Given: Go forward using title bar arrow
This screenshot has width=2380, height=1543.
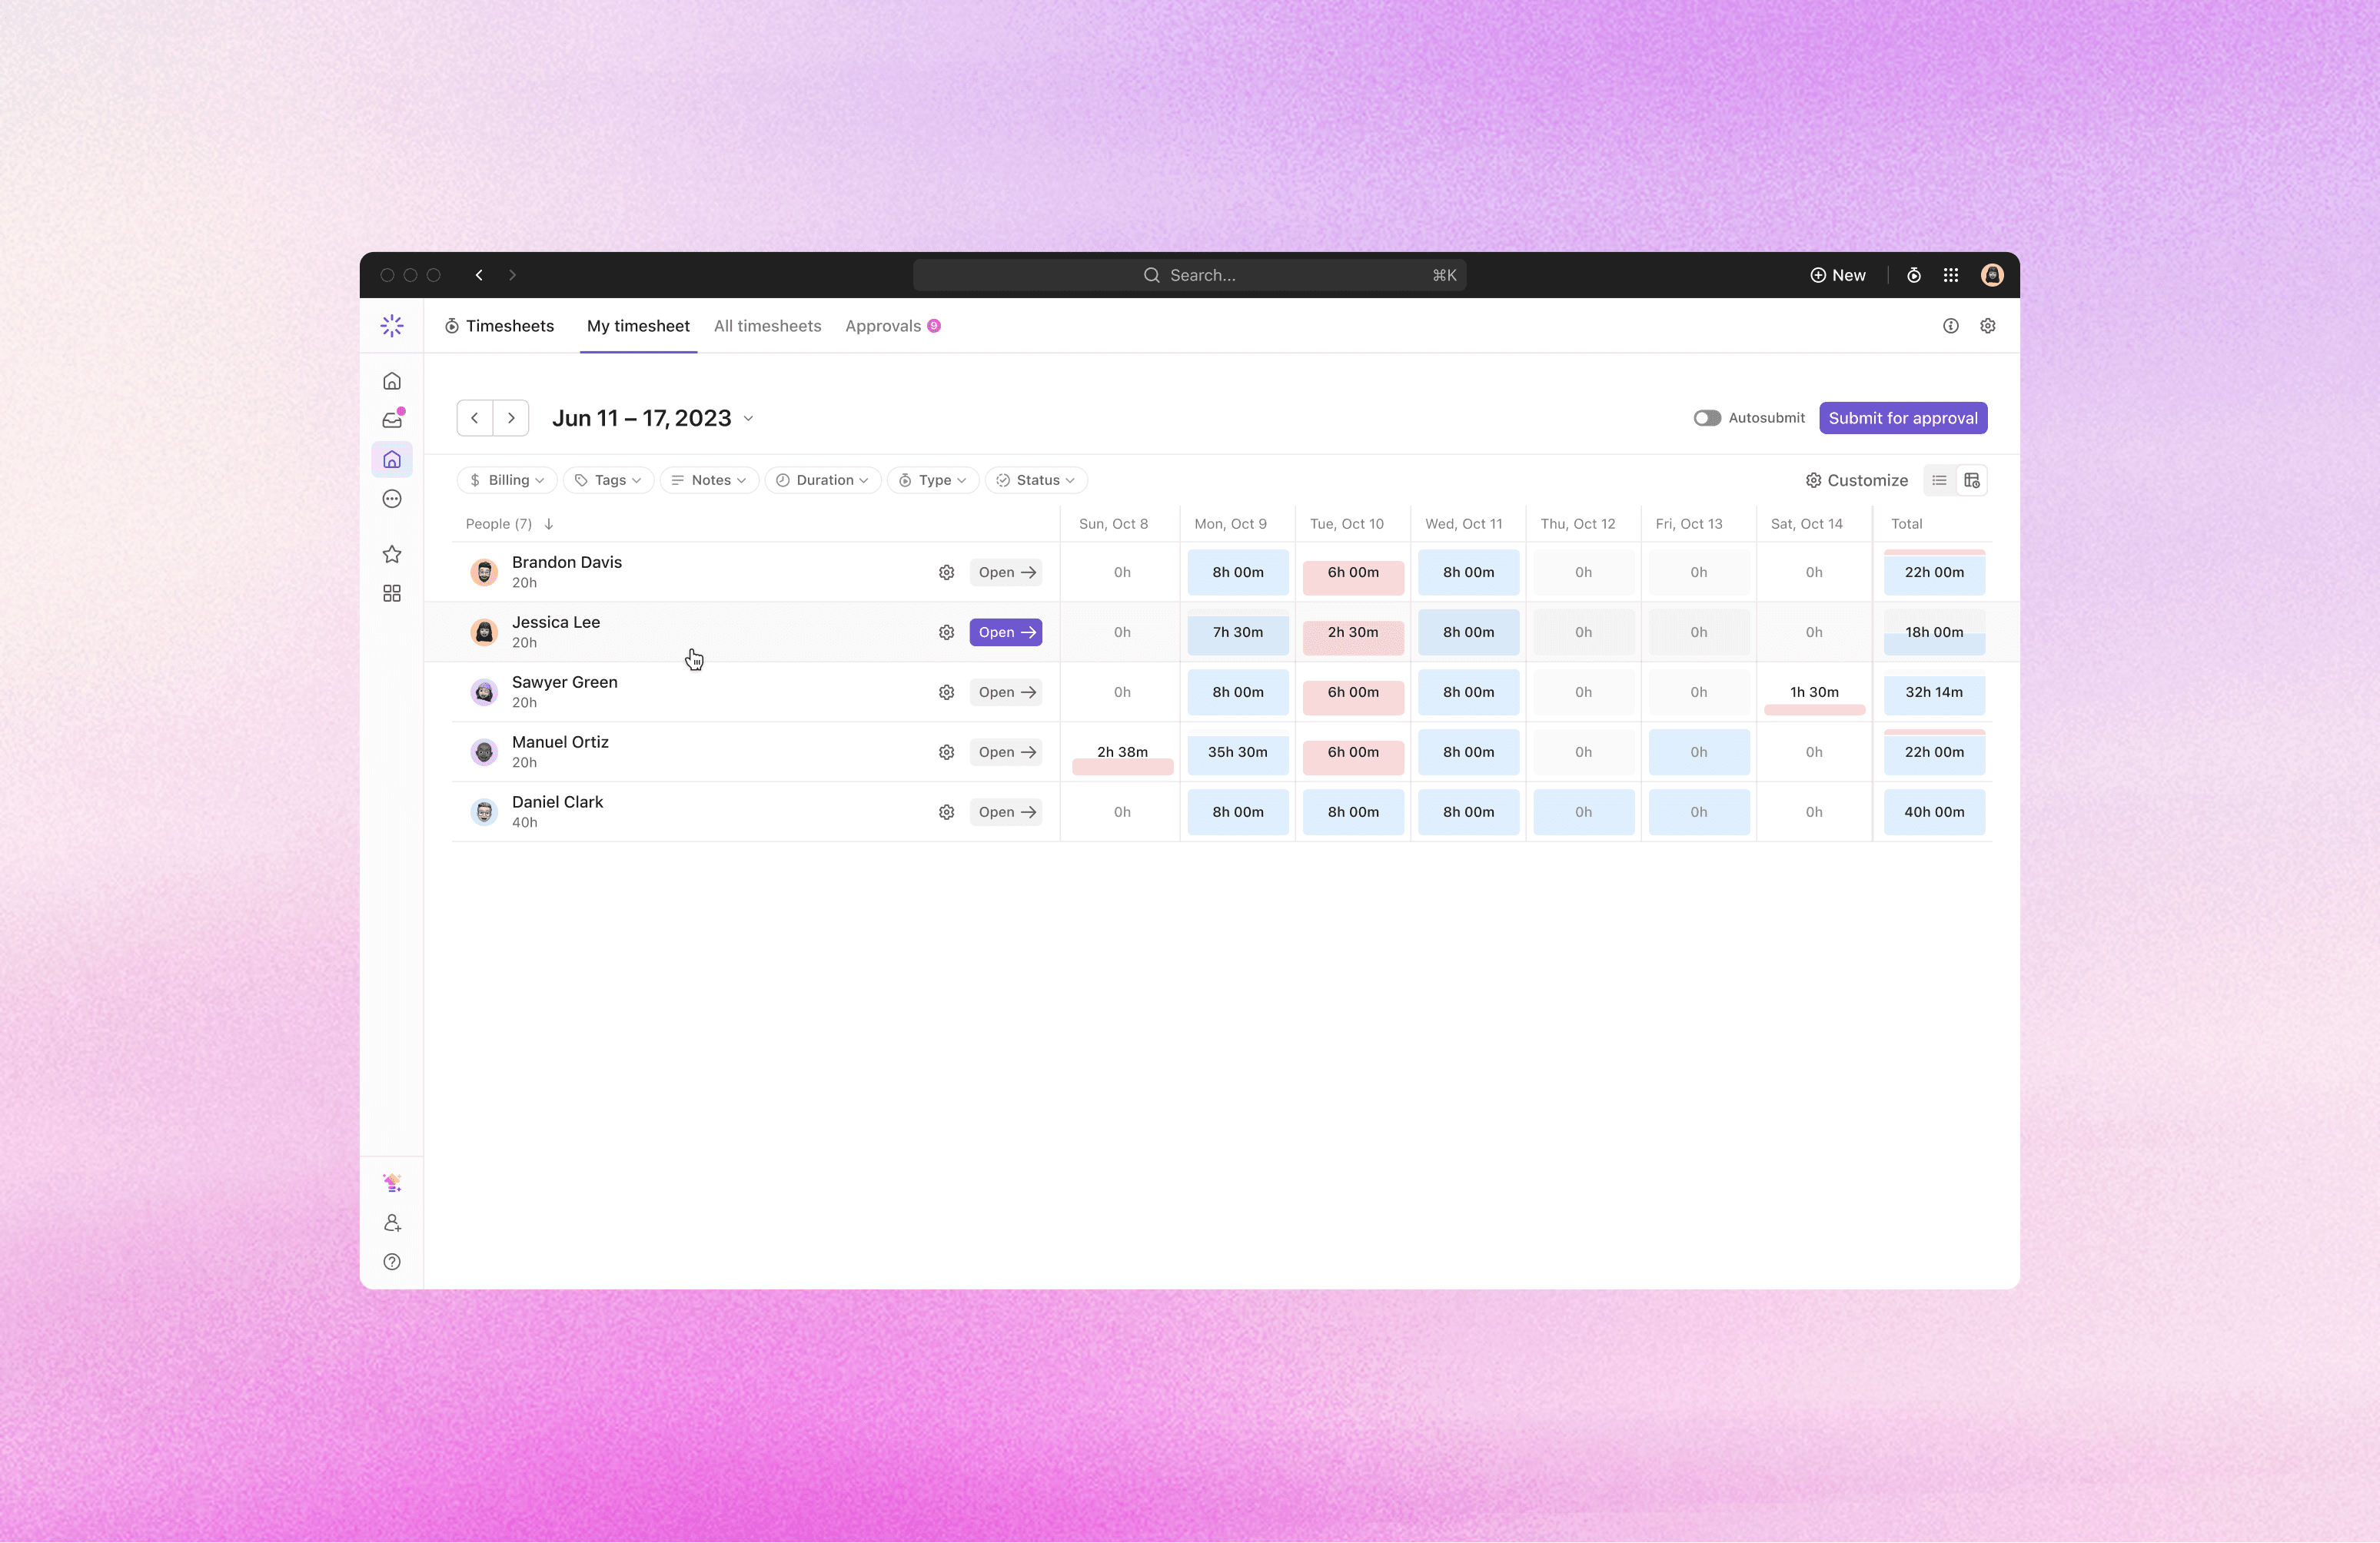Looking at the screenshot, I should pyautogui.click(x=512, y=275).
